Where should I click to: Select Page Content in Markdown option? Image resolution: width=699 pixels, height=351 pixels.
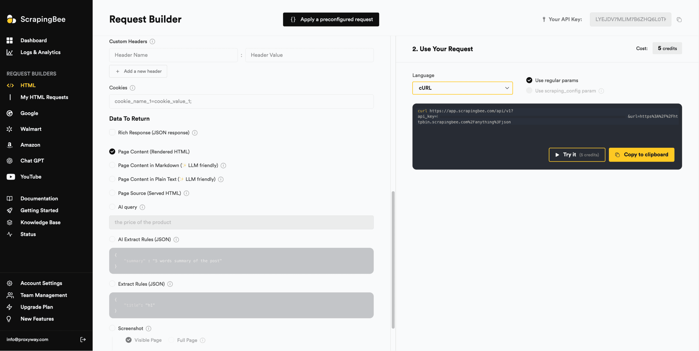112,165
